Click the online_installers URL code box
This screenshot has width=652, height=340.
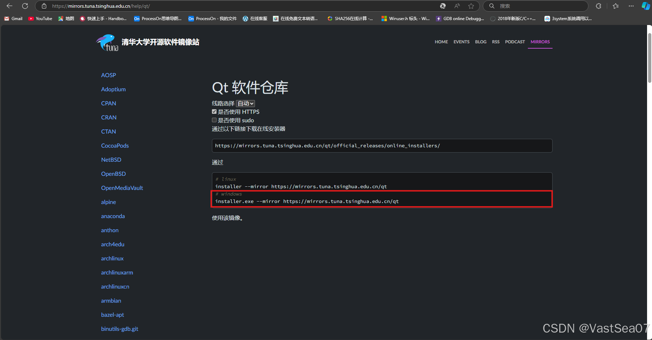382,146
